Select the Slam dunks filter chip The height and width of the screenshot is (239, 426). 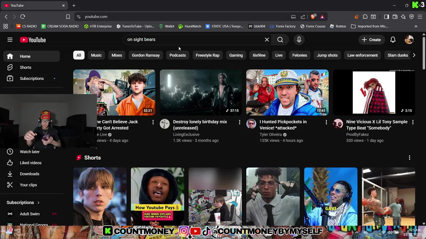coord(398,55)
